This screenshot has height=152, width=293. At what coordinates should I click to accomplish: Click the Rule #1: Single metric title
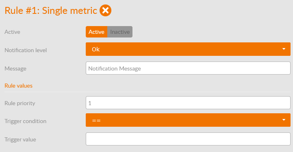pos(51,11)
